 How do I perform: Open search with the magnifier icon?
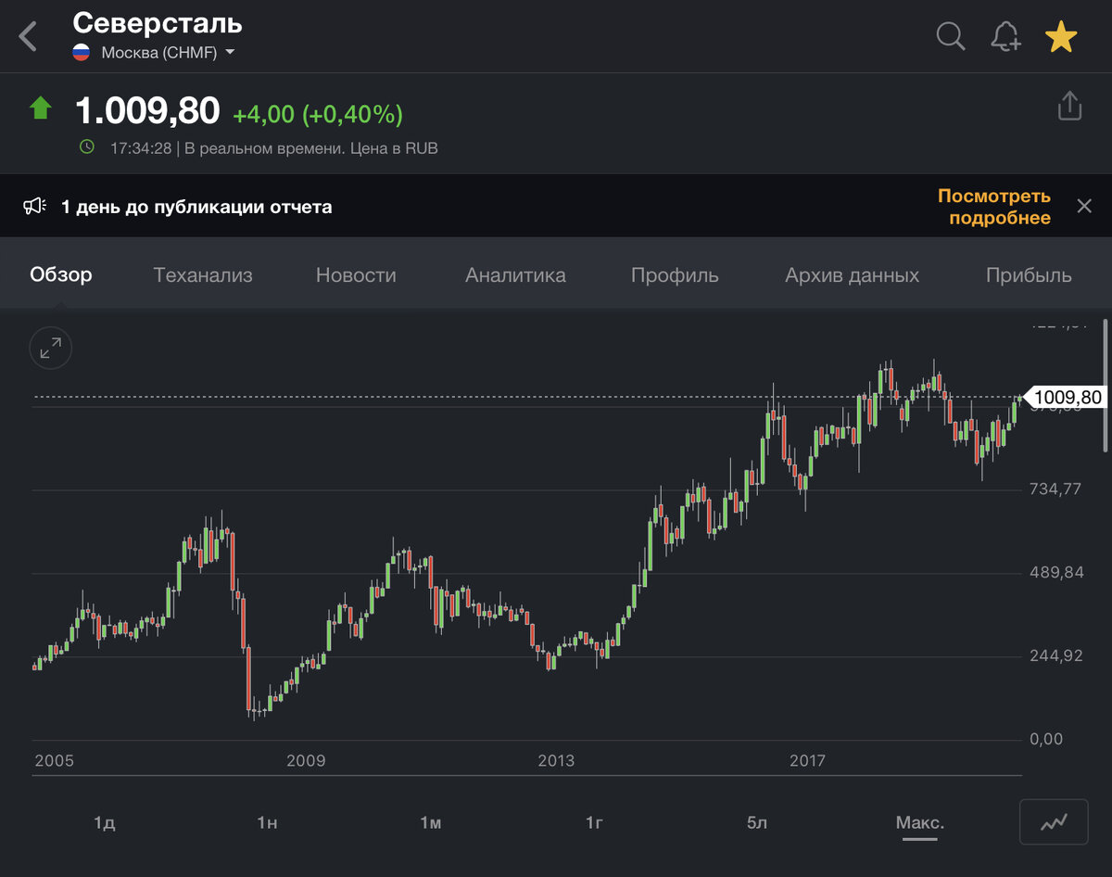(951, 37)
